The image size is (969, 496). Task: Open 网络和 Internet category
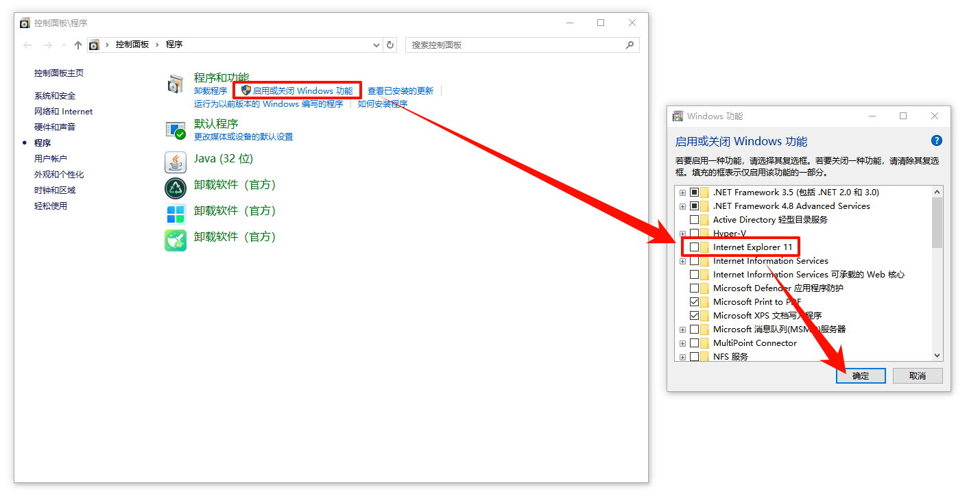click(64, 112)
